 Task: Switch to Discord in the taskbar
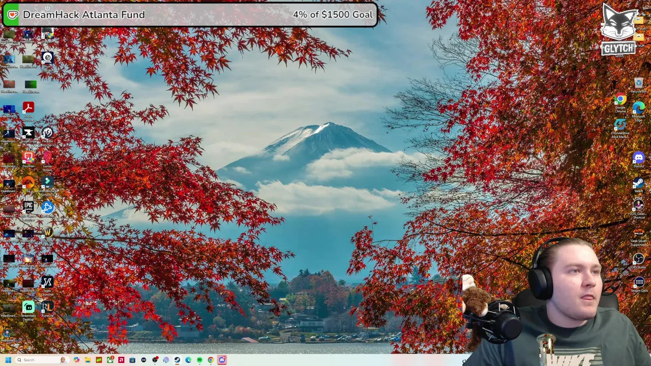coord(222,360)
